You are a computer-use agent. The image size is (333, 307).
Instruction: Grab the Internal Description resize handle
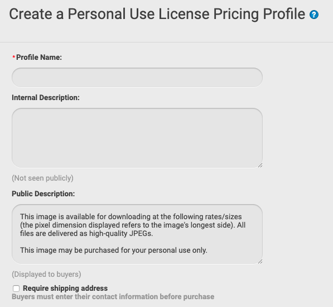pyautogui.click(x=260, y=165)
